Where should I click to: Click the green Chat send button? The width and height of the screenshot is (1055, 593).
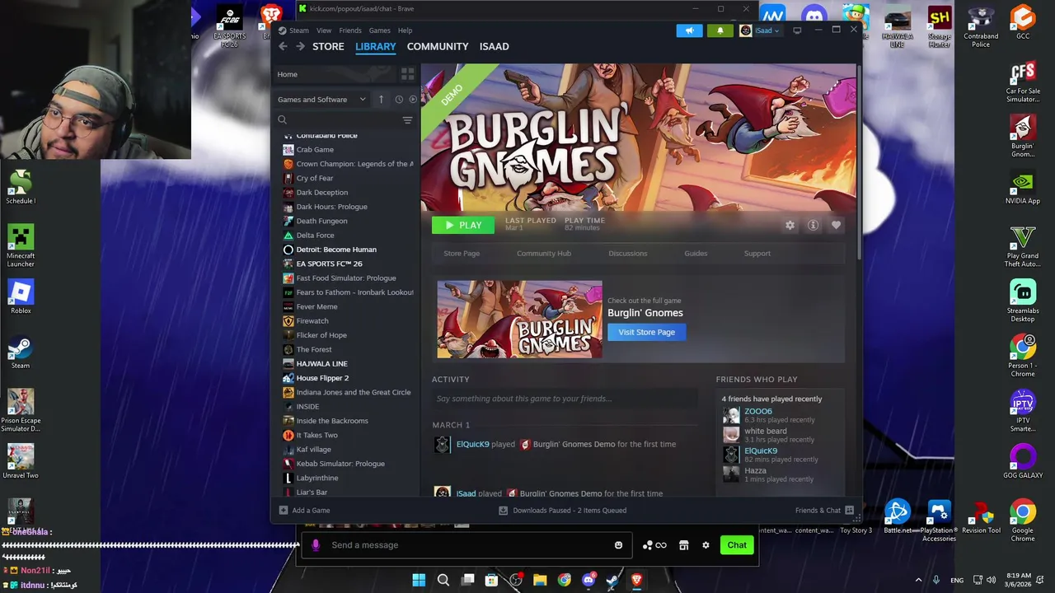point(737,545)
